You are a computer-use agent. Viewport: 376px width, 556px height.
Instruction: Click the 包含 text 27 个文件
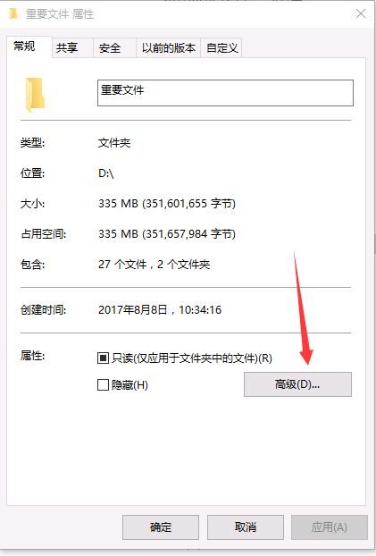click(x=122, y=265)
